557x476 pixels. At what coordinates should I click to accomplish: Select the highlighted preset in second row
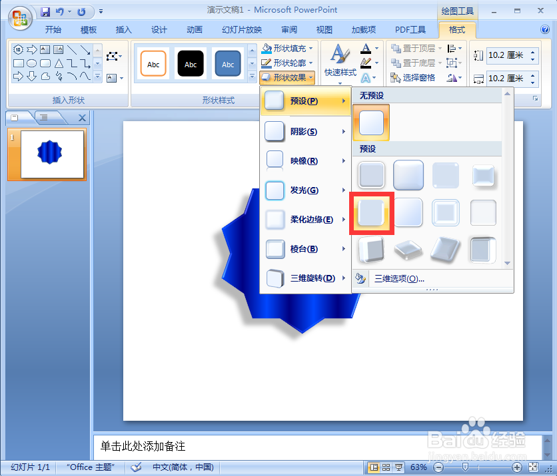[x=372, y=212]
